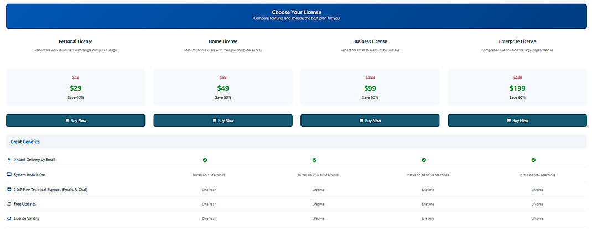Click the 'Install on 2 to 10 Machines' cell
The height and width of the screenshot is (230, 592).
tap(318, 175)
